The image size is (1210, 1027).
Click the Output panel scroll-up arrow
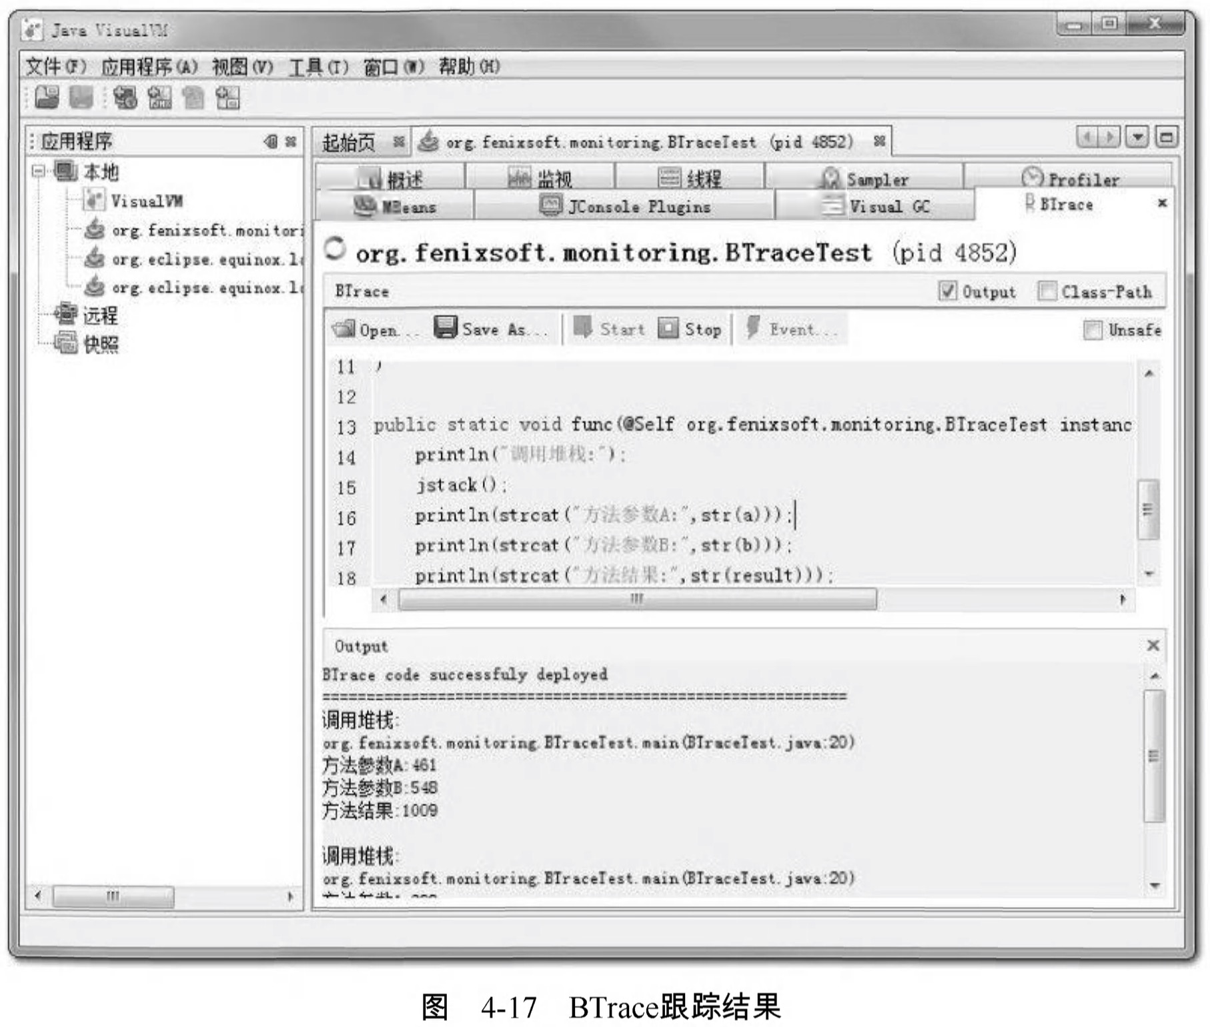coord(1155,676)
